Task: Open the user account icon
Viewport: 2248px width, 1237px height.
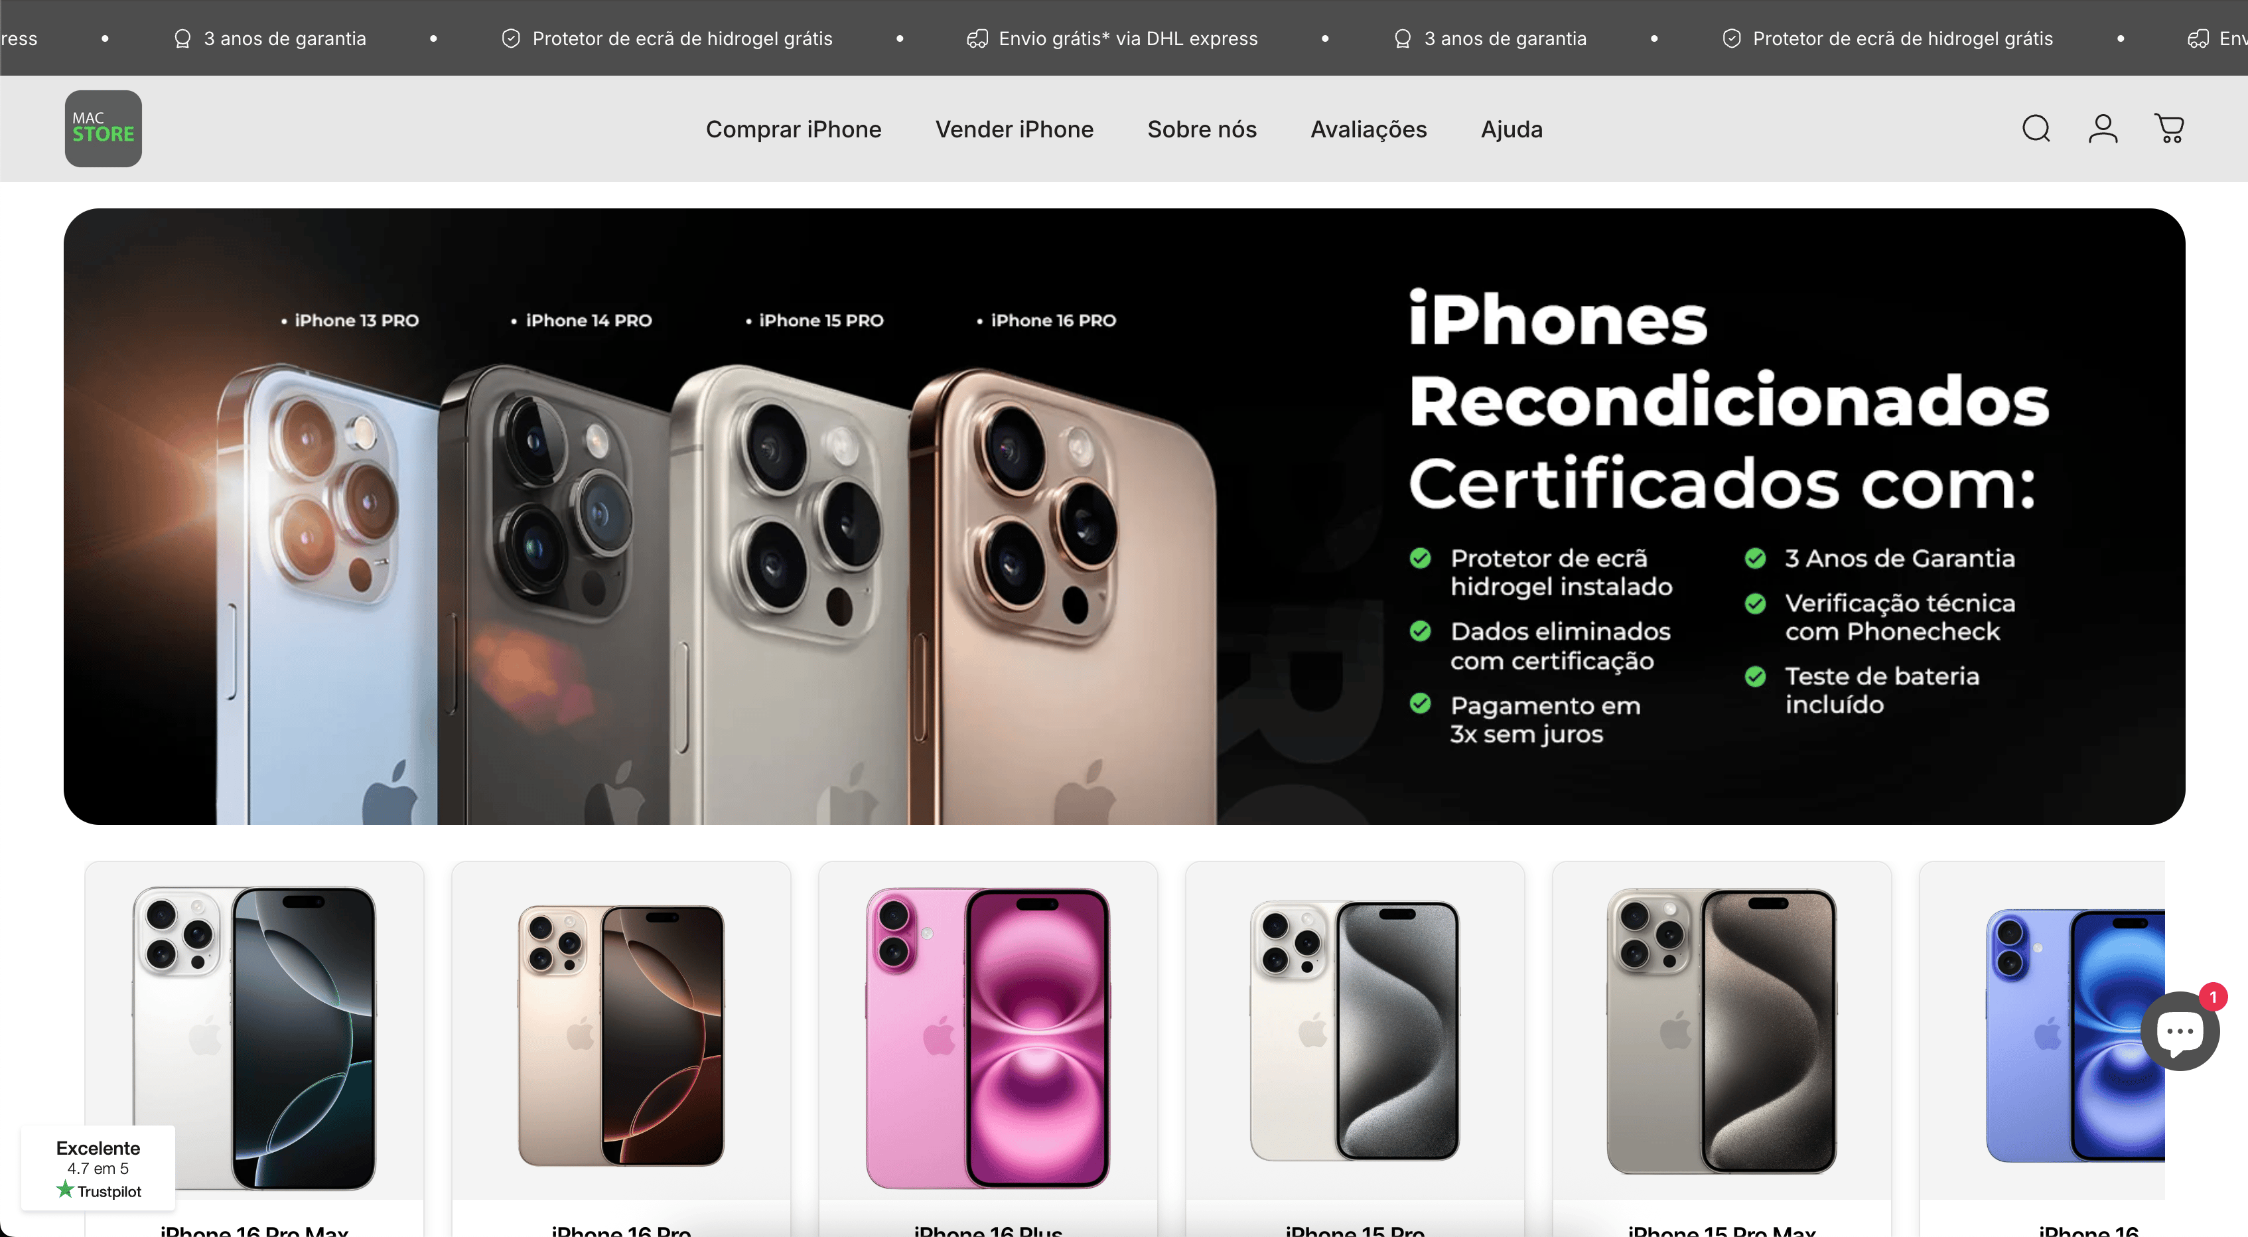Action: tap(2102, 128)
